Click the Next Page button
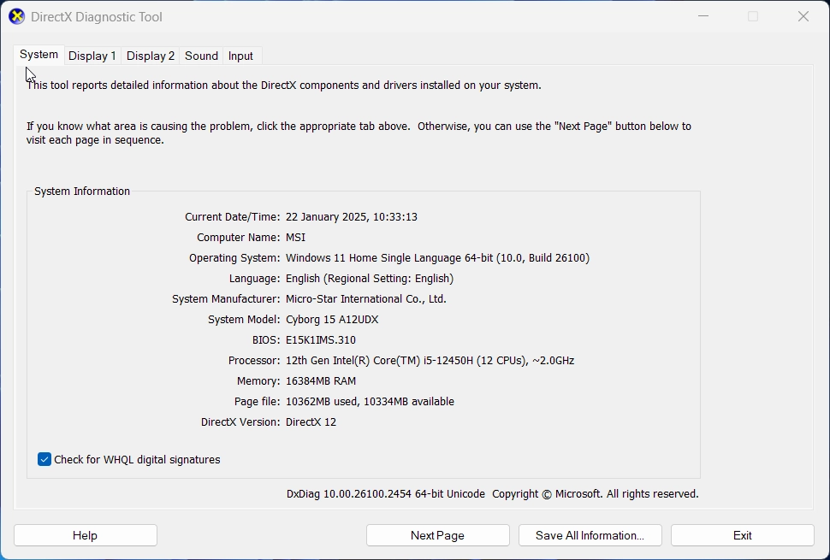The image size is (830, 560). [438, 535]
